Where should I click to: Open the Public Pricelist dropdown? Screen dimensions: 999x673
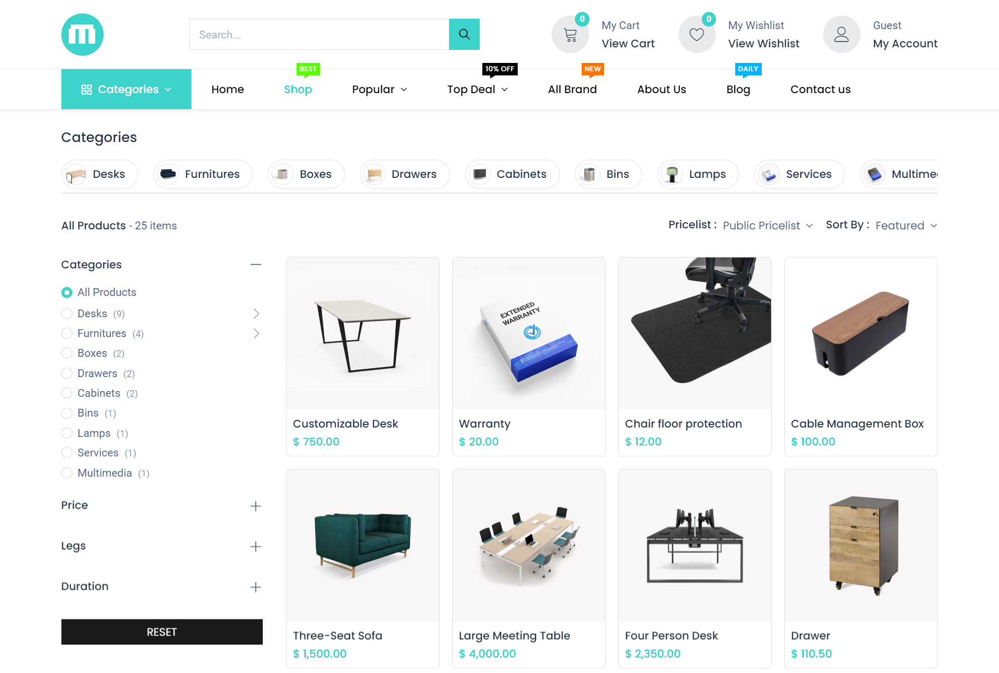(x=767, y=225)
